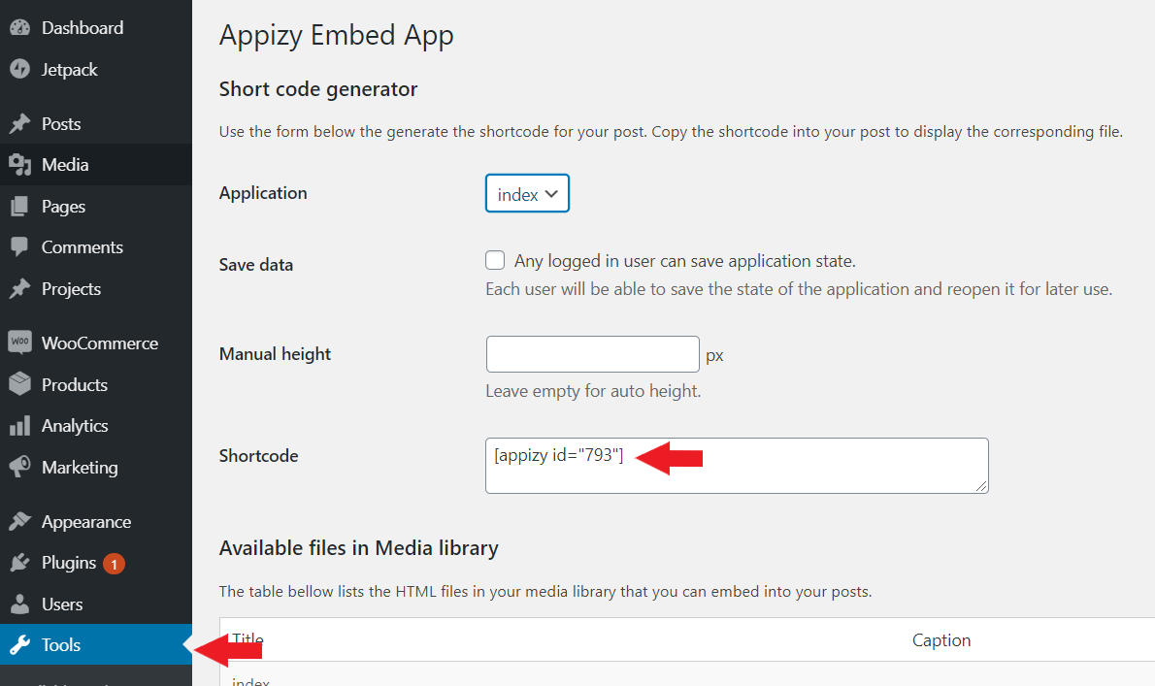Click the Appearance paintbrush icon
Viewport: 1155px width, 686px height.
point(19,521)
